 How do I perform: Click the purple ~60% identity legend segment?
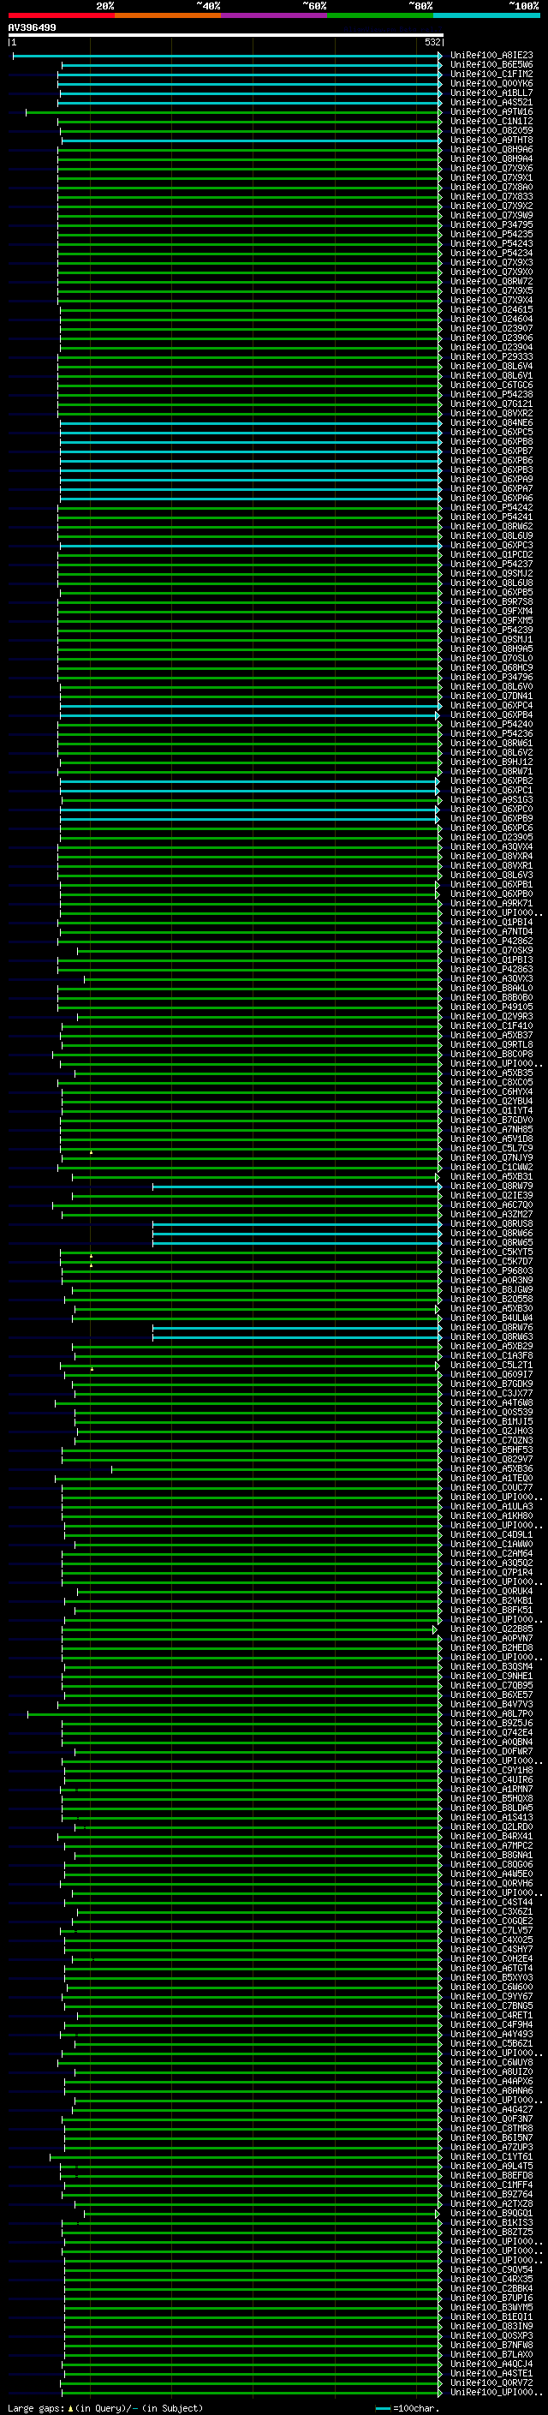pyautogui.click(x=275, y=15)
